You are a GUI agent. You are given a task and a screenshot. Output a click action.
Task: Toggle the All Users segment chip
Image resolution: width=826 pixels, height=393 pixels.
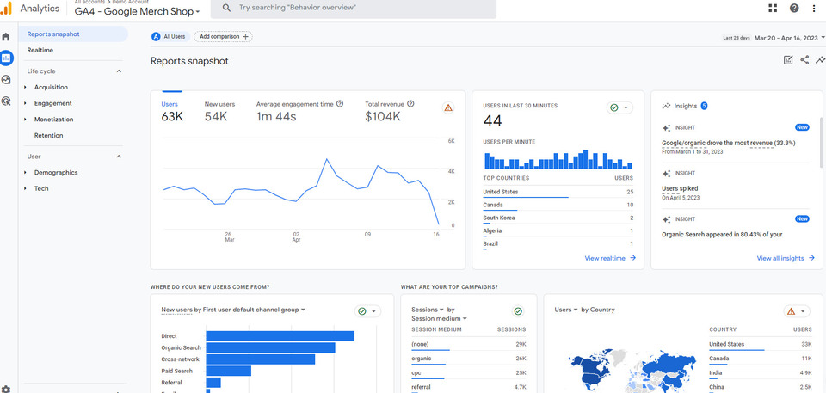[169, 36]
